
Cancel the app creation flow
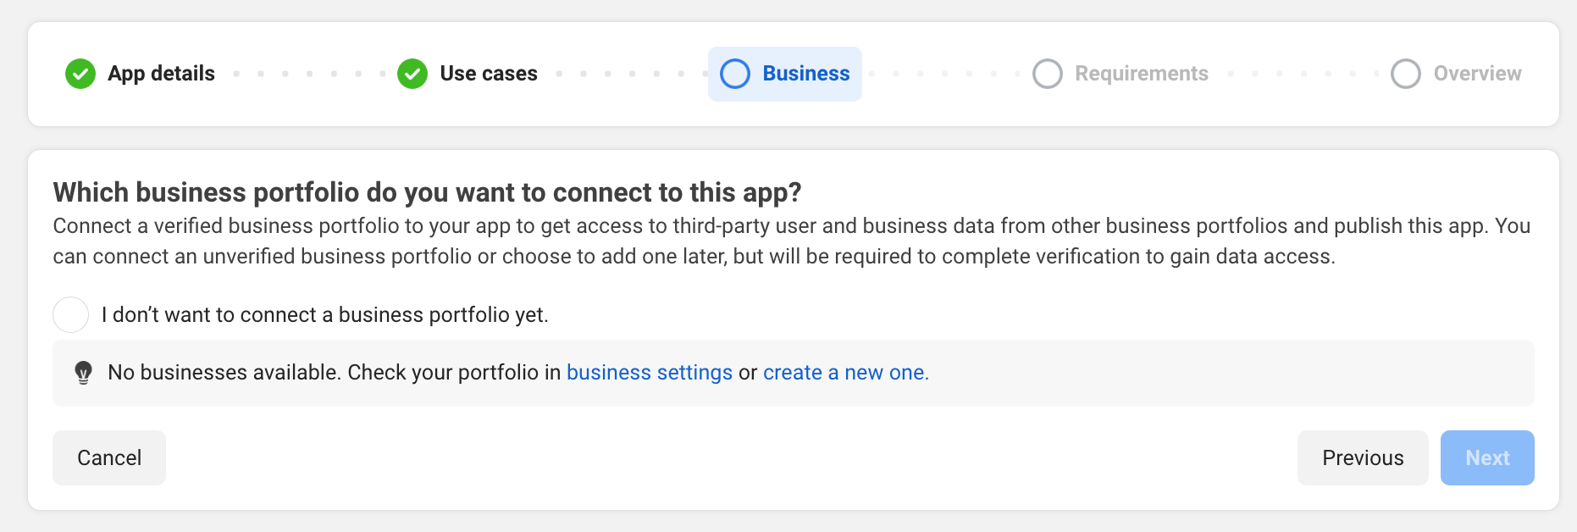pyautogui.click(x=109, y=457)
